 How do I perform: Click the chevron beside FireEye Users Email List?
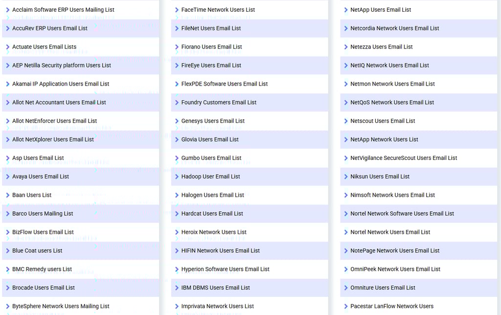177,66
